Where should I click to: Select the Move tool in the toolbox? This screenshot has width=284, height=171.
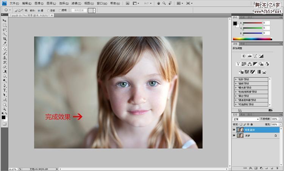click(x=4, y=20)
